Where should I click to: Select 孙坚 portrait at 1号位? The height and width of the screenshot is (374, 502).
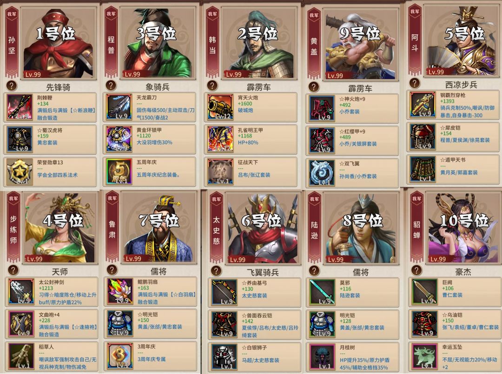click(58, 43)
